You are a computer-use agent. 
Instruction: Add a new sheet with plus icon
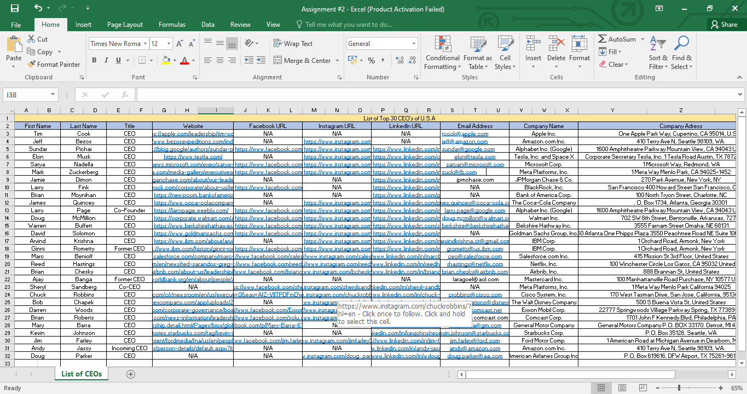[x=130, y=374]
